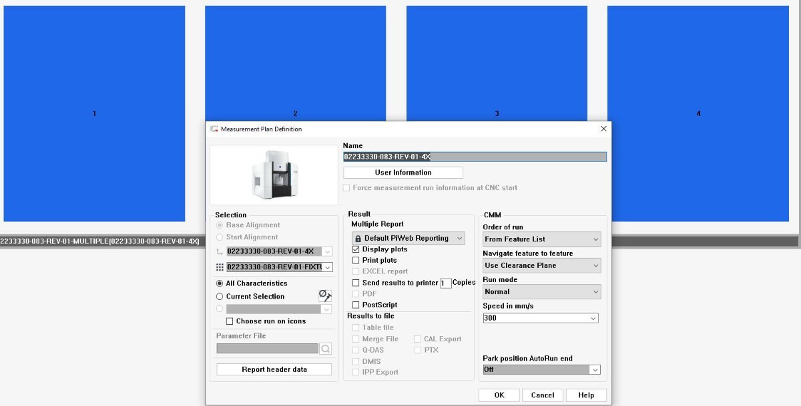This screenshot has height=406, width=801.
Task: Click the Name input field
Action: click(x=475, y=157)
